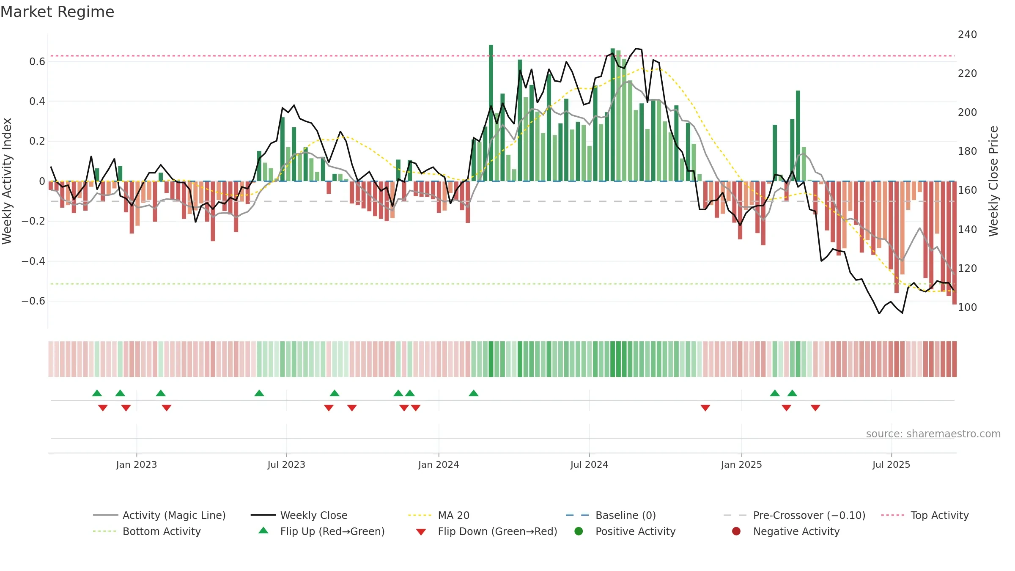Viewport: 1015px width, 571px height.
Task: Click the sharemaestro.com source text
Action: coord(933,434)
